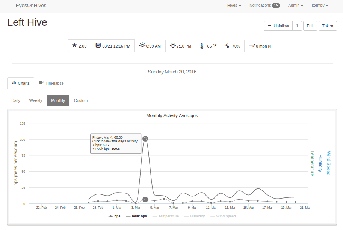Image resolution: width=343 pixels, height=230 pixels.
Task: Toggle the Wind Speed series in the chart legend
Action: tap(223, 216)
